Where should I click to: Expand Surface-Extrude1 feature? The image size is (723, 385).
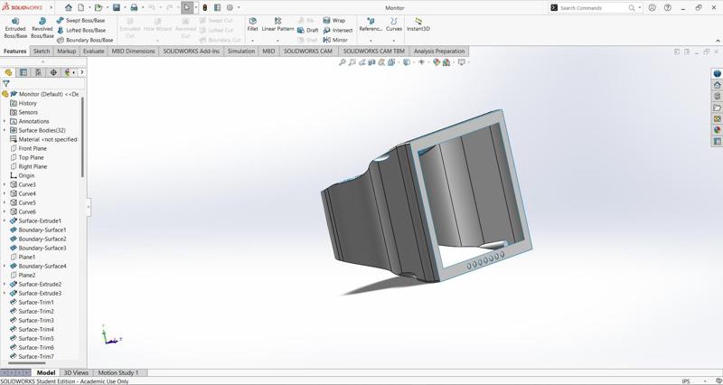coord(5,221)
